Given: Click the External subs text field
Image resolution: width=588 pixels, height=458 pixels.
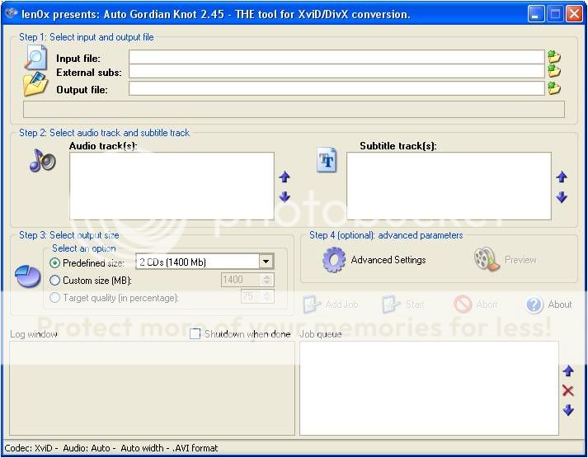Looking at the screenshot, I should tap(336, 72).
